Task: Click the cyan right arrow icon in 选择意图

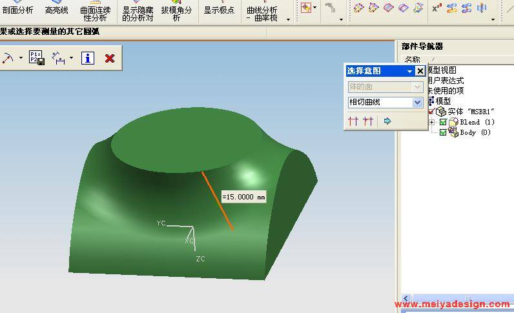Action: [x=387, y=121]
